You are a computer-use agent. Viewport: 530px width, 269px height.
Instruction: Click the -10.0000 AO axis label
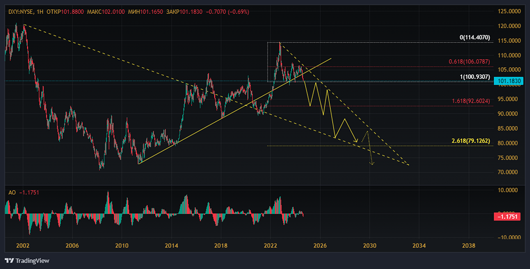pyautogui.click(x=509, y=238)
